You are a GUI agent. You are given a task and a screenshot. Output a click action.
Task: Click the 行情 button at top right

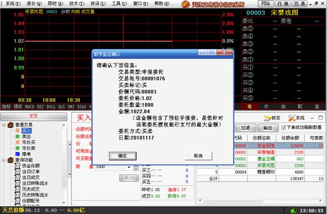283,4
